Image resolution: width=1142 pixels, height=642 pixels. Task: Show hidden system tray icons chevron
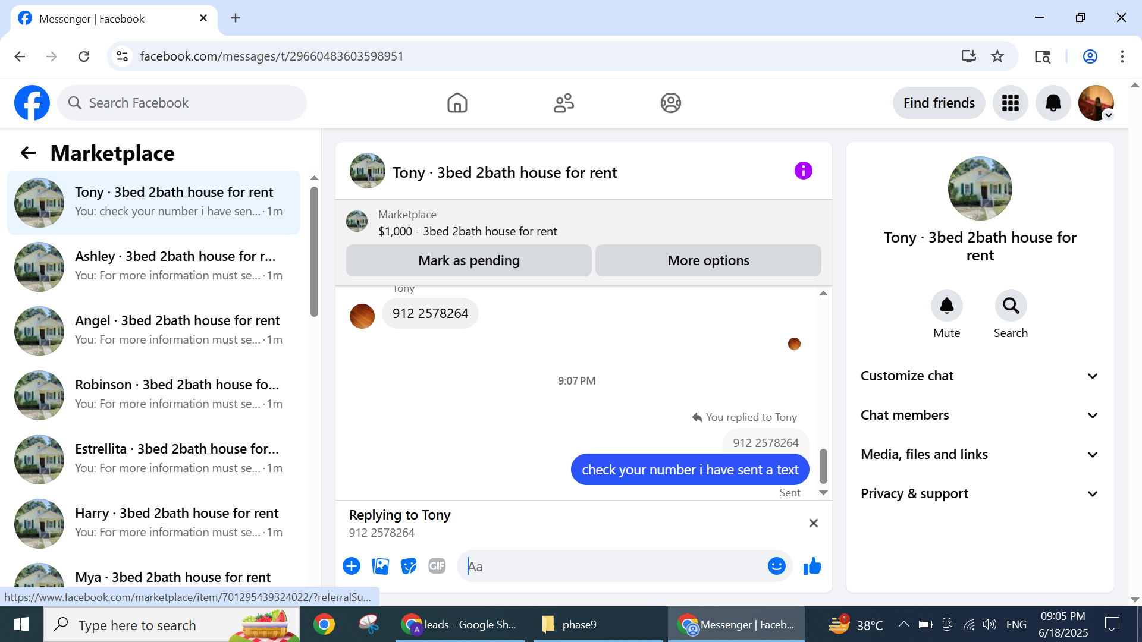[903, 624]
